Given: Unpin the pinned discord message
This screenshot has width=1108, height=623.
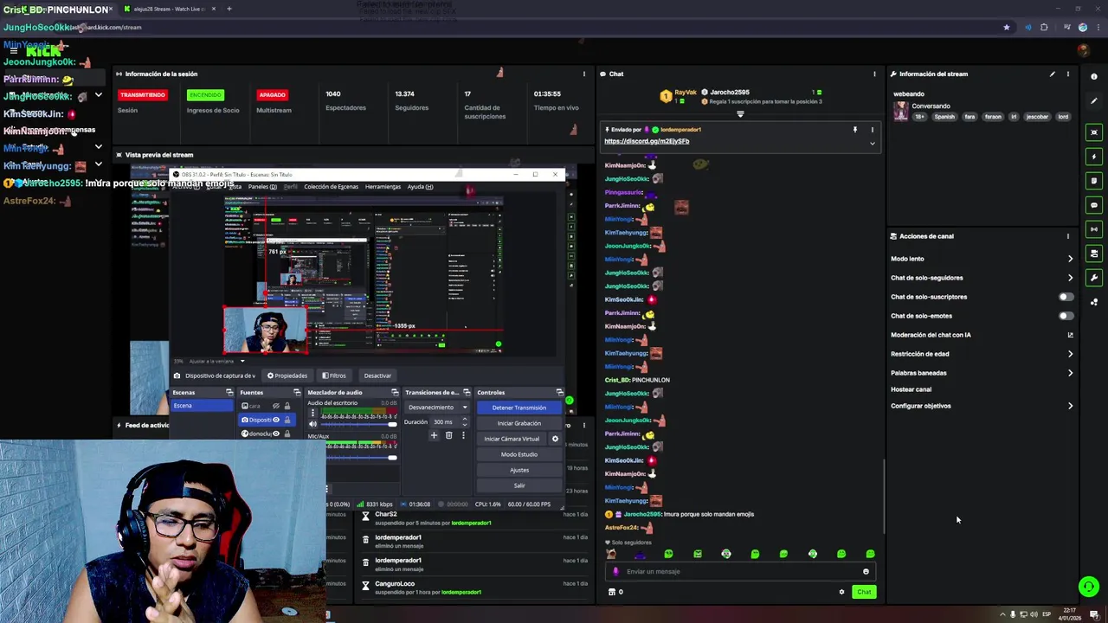Looking at the screenshot, I should [854, 130].
